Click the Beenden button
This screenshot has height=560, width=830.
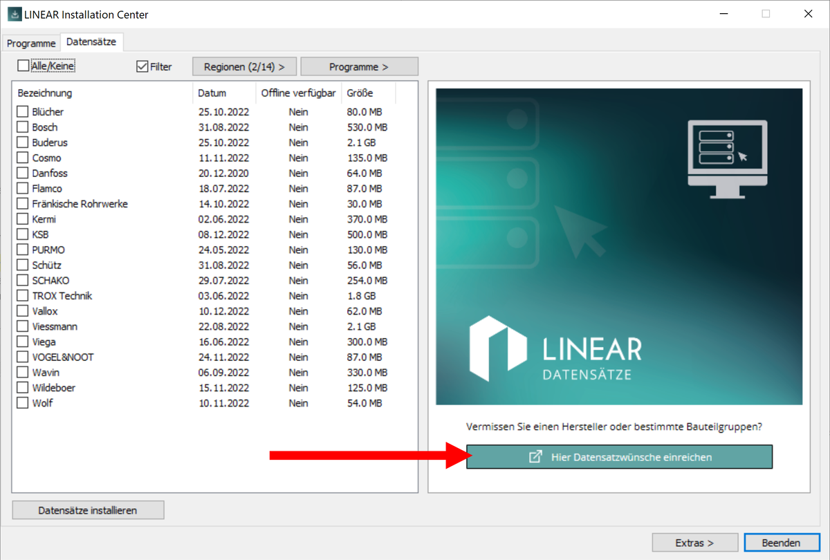tap(781, 543)
